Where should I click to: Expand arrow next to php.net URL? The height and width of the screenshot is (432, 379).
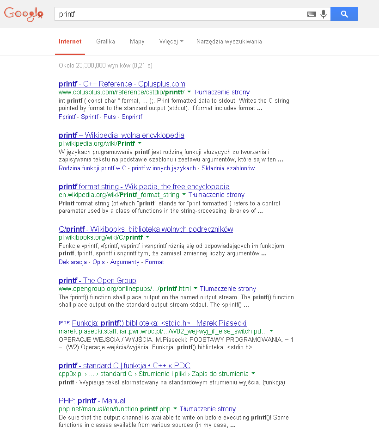(x=175, y=408)
